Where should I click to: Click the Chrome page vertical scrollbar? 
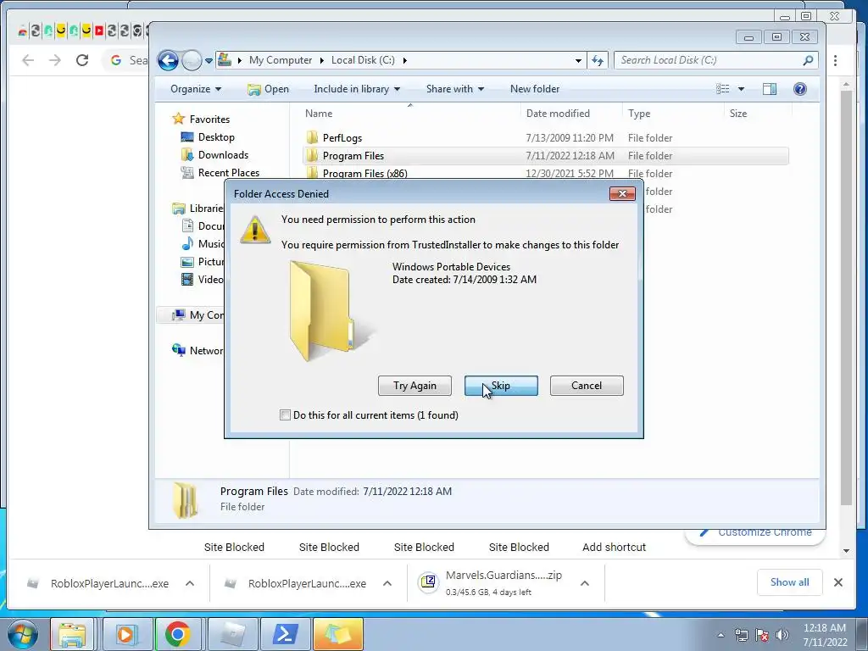coord(846,297)
